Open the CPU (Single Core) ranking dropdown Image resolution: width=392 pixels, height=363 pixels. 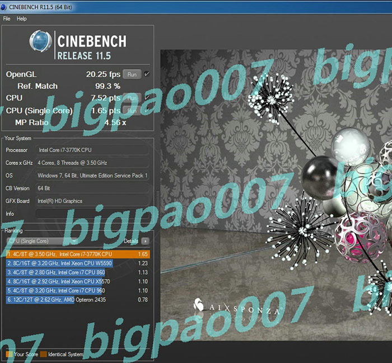[x=42, y=241]
